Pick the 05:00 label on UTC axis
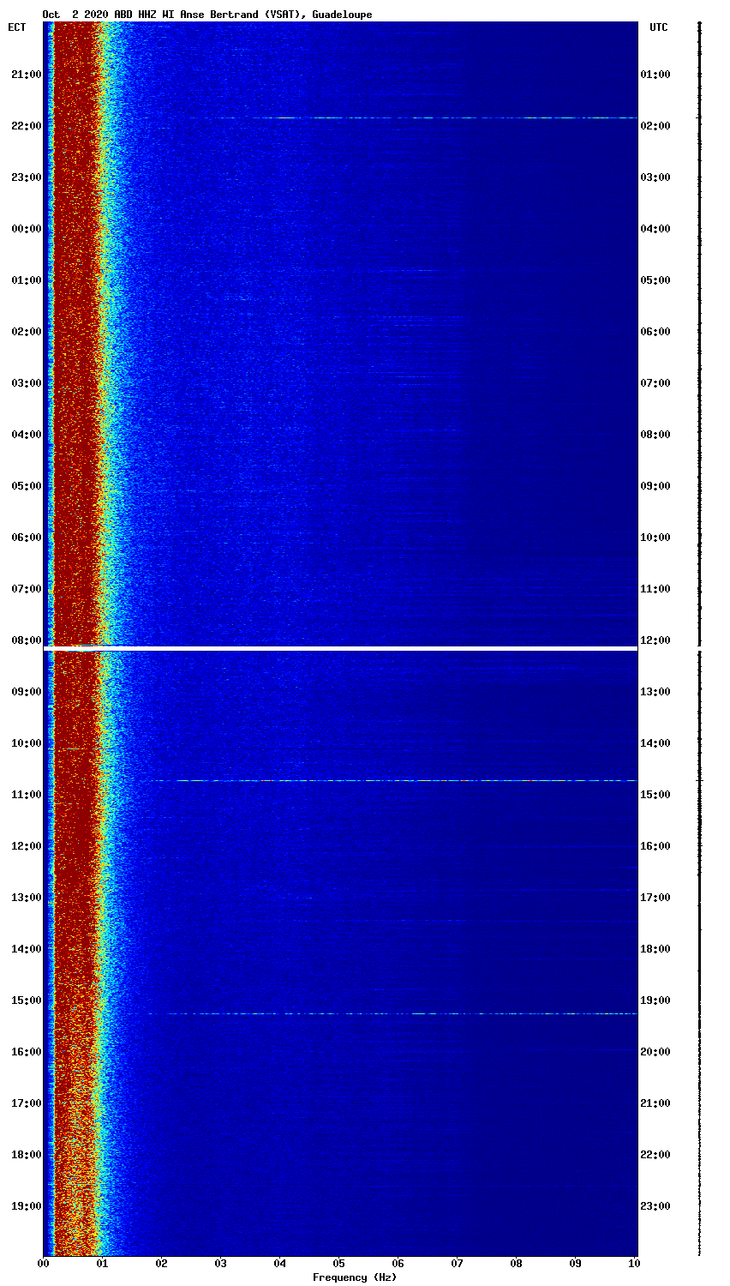The width and height of the screenshot is (730, 1286). pyautogui.click(x=655, y=280)
